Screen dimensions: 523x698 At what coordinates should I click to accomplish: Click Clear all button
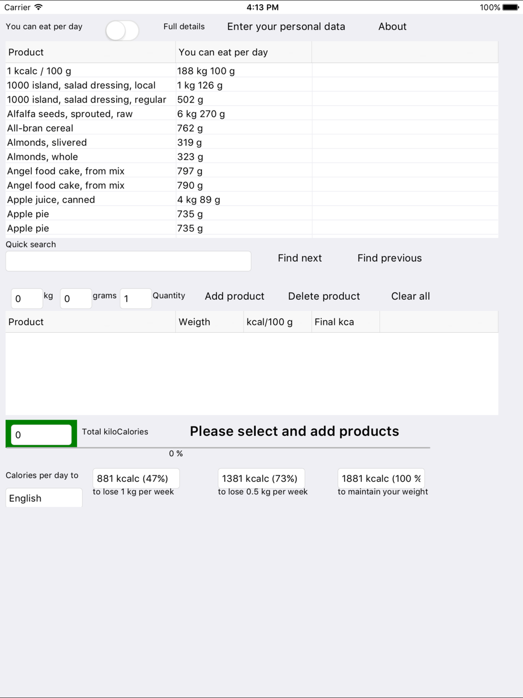411,296
